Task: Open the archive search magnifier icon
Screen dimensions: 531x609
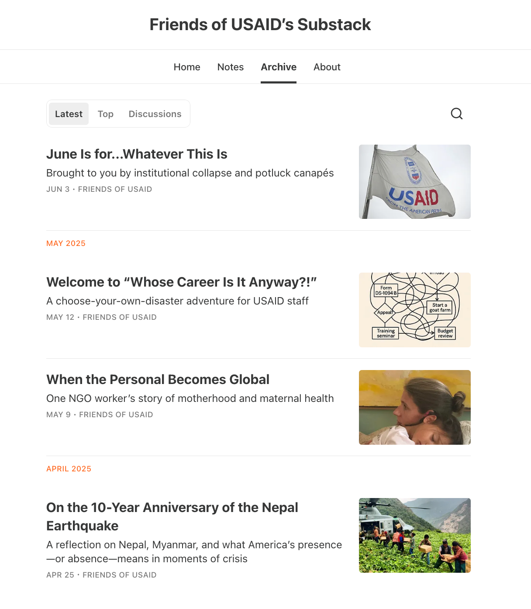Action: click(456, 114)
